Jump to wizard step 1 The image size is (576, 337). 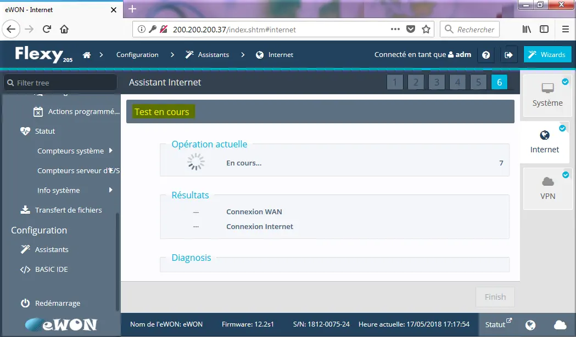pyautogui.click(x=395, y=83)
